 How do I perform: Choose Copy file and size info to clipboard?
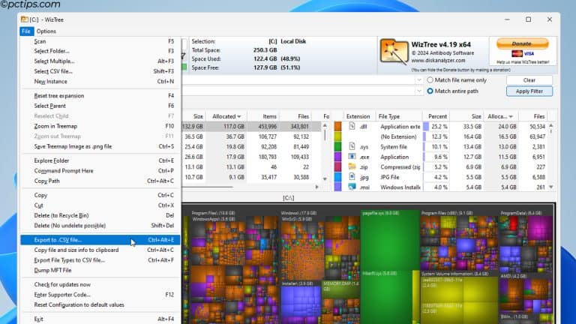tap(100, 250)
